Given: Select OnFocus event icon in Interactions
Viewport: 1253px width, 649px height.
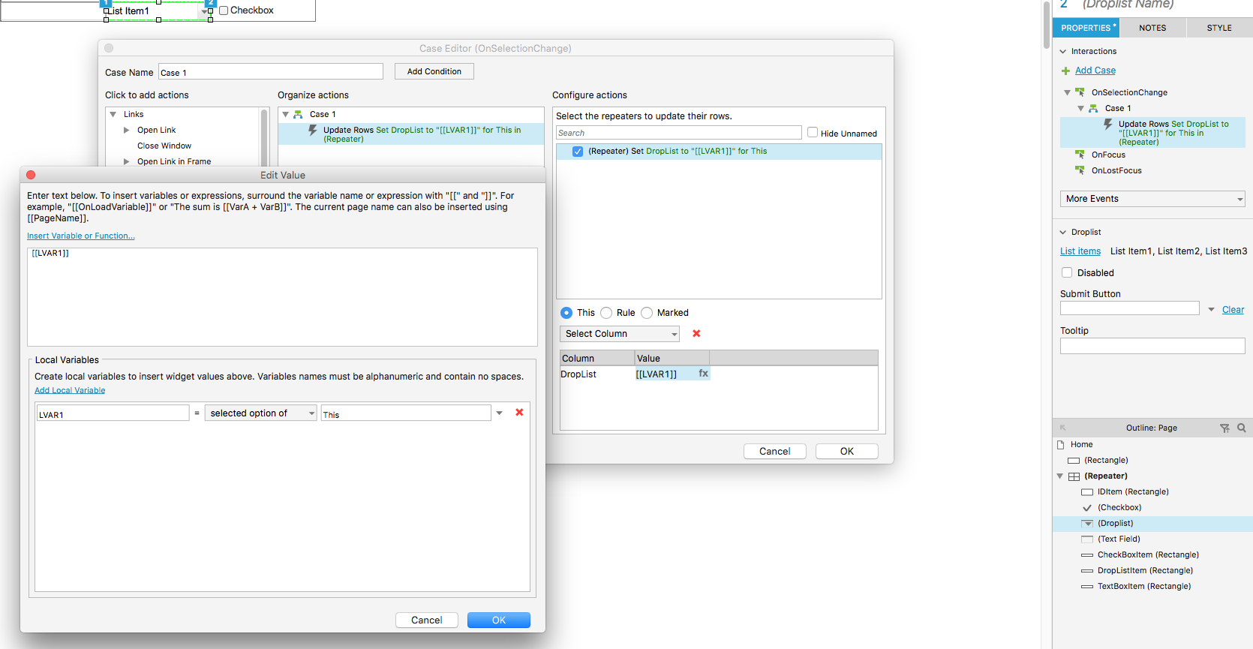Looking at the screenshot, I should click(1080, 155).
